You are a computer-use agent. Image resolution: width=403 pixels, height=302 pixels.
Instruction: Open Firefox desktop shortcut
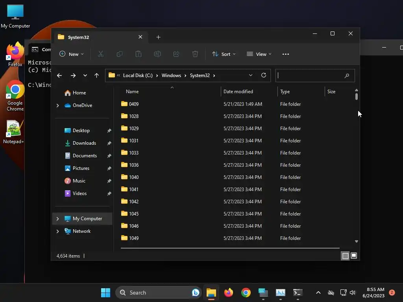click(x=15, y=54)
